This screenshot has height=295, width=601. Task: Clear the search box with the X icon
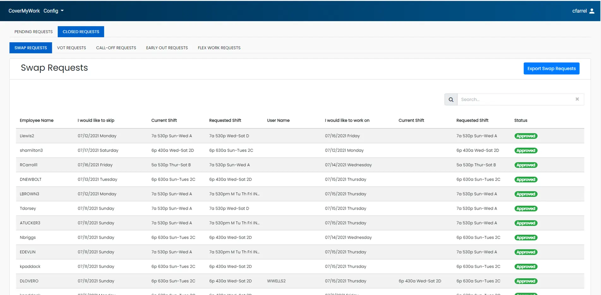click(577, 99)
